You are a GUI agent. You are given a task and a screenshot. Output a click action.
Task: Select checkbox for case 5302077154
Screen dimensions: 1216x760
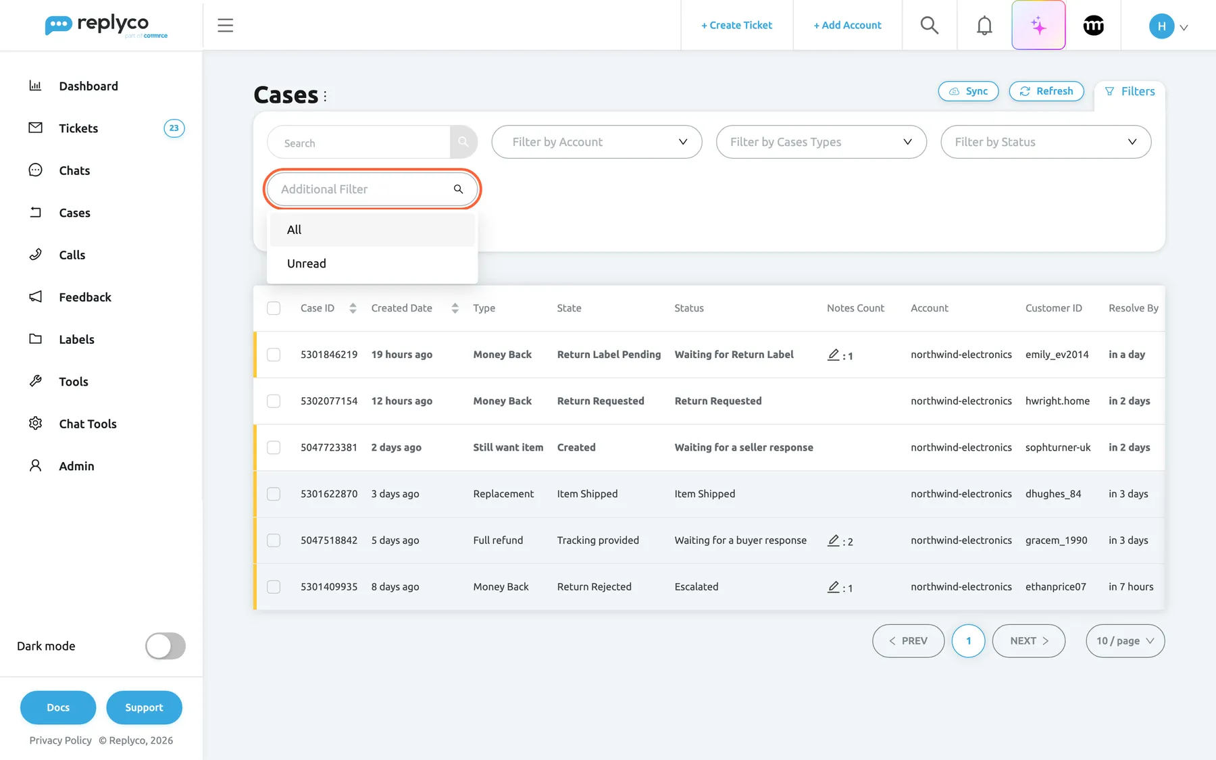274,401
